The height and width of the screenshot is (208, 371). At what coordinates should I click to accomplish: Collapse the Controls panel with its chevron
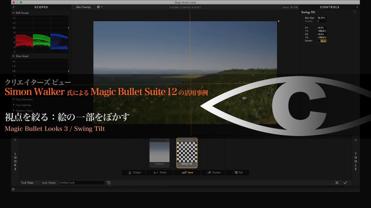coord(357,7)
